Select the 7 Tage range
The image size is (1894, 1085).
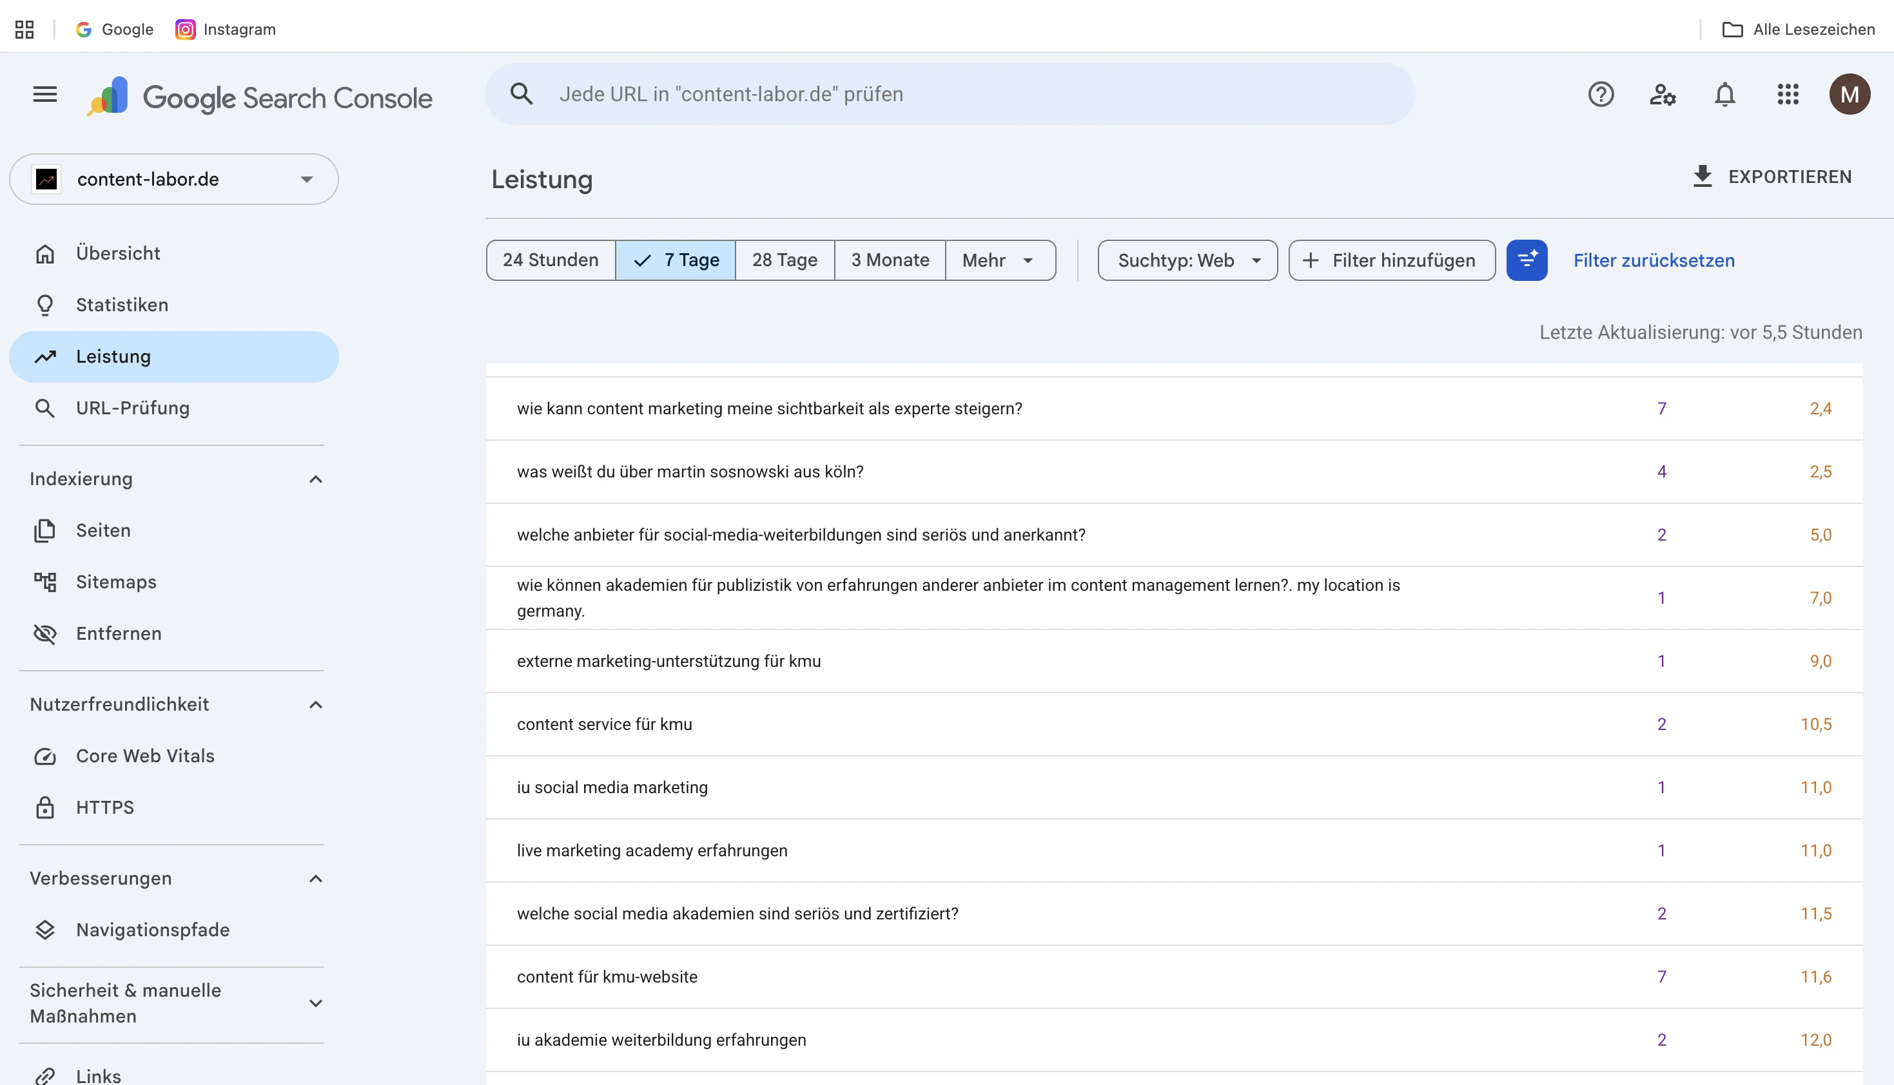676,260
